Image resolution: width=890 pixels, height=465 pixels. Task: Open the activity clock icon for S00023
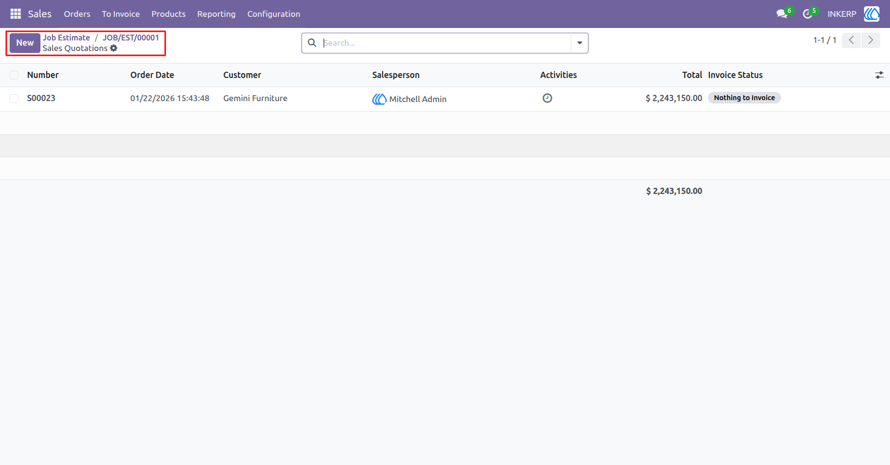547,98
